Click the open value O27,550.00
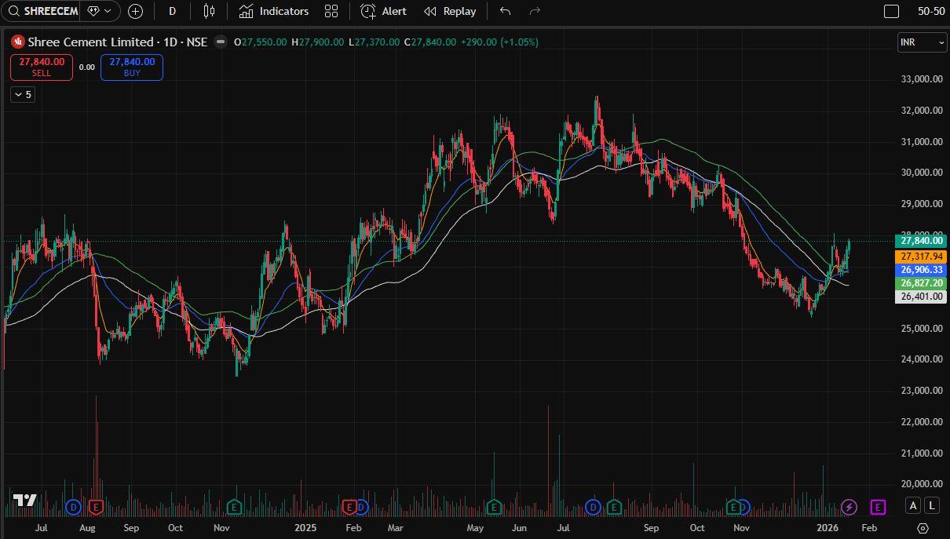This screenshot has width=950, height=539. tap(260, 42)
